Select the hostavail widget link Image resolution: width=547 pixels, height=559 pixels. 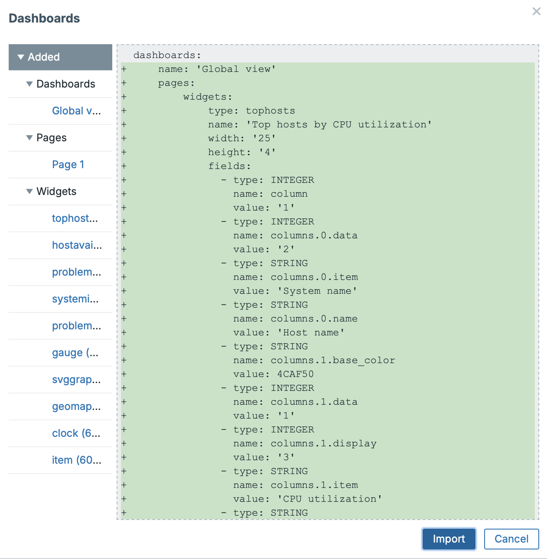click(77, 245)
